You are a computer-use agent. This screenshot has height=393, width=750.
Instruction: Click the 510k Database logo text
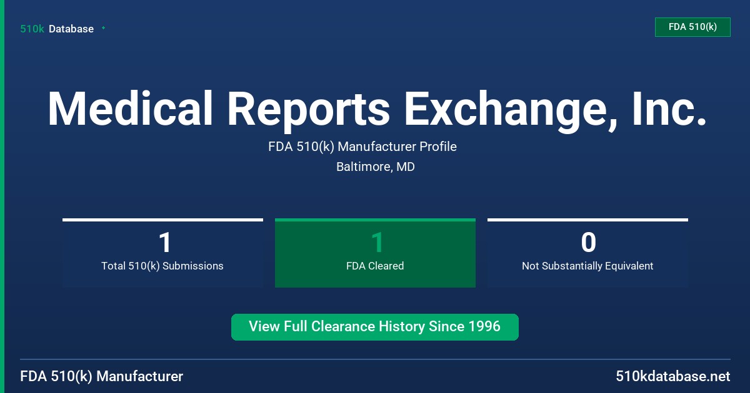click(x=57, y=29)
